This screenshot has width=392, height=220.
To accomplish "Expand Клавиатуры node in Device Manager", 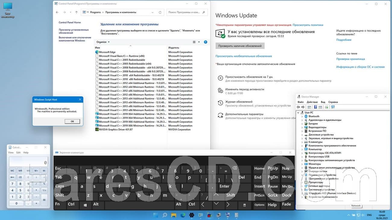I will tap(302, 142).
